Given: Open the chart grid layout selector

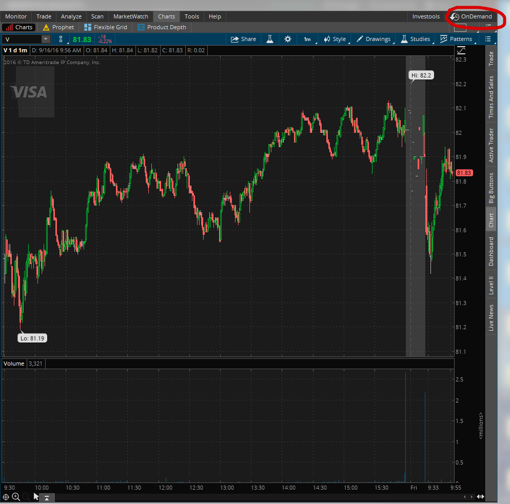Looking at the screenshot, I should (460, 28).
